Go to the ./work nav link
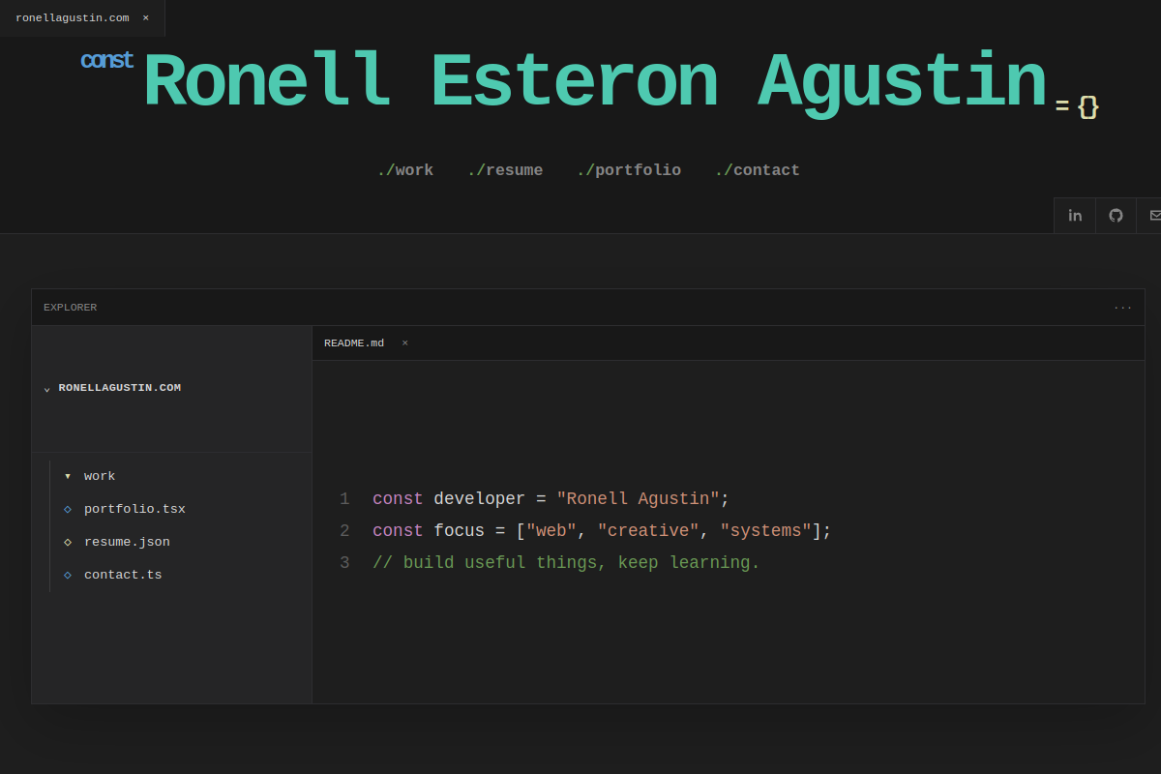 tap(405, 170)
